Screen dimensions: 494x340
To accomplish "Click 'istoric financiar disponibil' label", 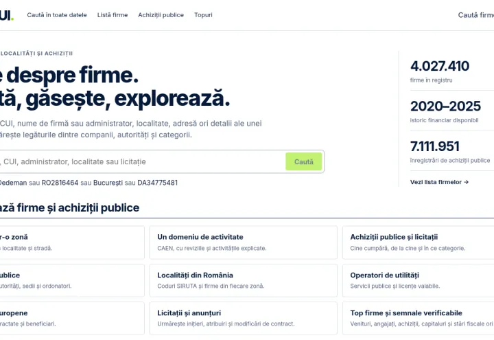I will pyautogui.click(x=444, y=120).
